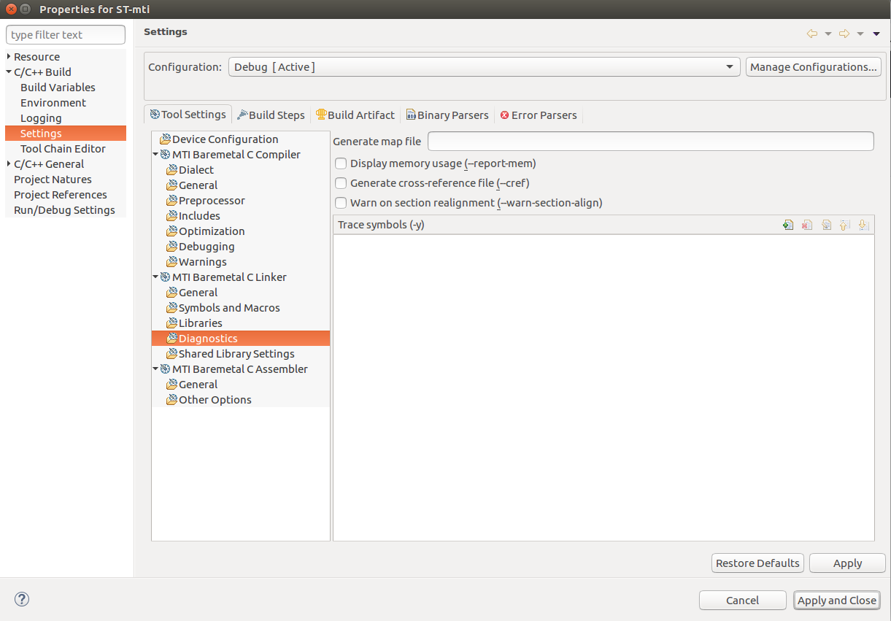
Task: Switch to the Build Artifact tab
Action: click(x=355, y=115)
